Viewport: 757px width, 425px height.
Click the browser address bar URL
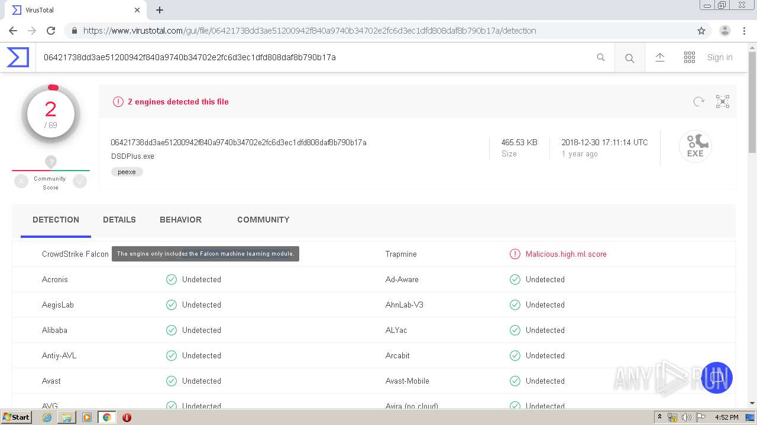pyautogui.click(x=310, y=31)
